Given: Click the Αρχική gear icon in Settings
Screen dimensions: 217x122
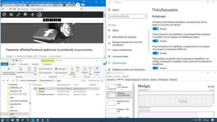Looking at the screenshot, I should click(109, 10).
